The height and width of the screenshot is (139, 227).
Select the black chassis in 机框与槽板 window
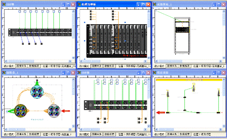(x=117, y=41)
